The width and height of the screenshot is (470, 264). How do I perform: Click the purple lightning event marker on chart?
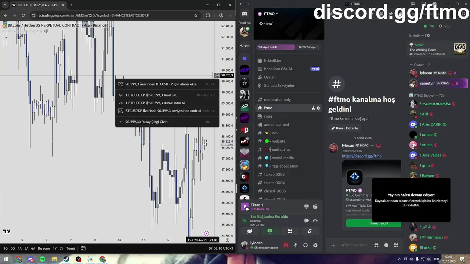click(x=206, y=234)
